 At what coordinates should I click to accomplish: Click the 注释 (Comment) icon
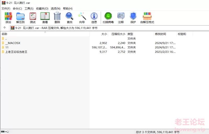121,16
